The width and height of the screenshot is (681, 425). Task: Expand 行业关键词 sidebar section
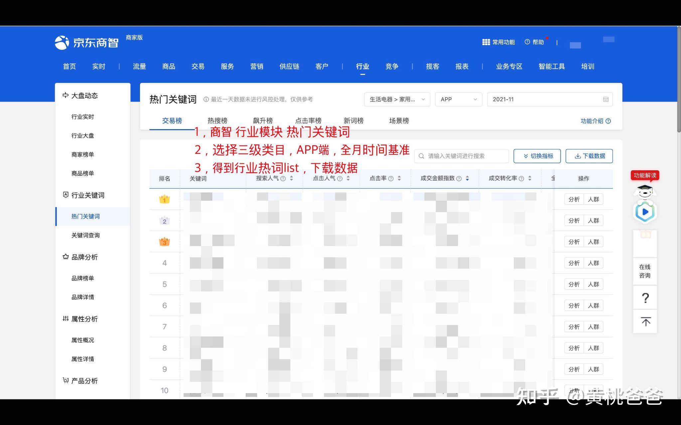tap(84, 195)
